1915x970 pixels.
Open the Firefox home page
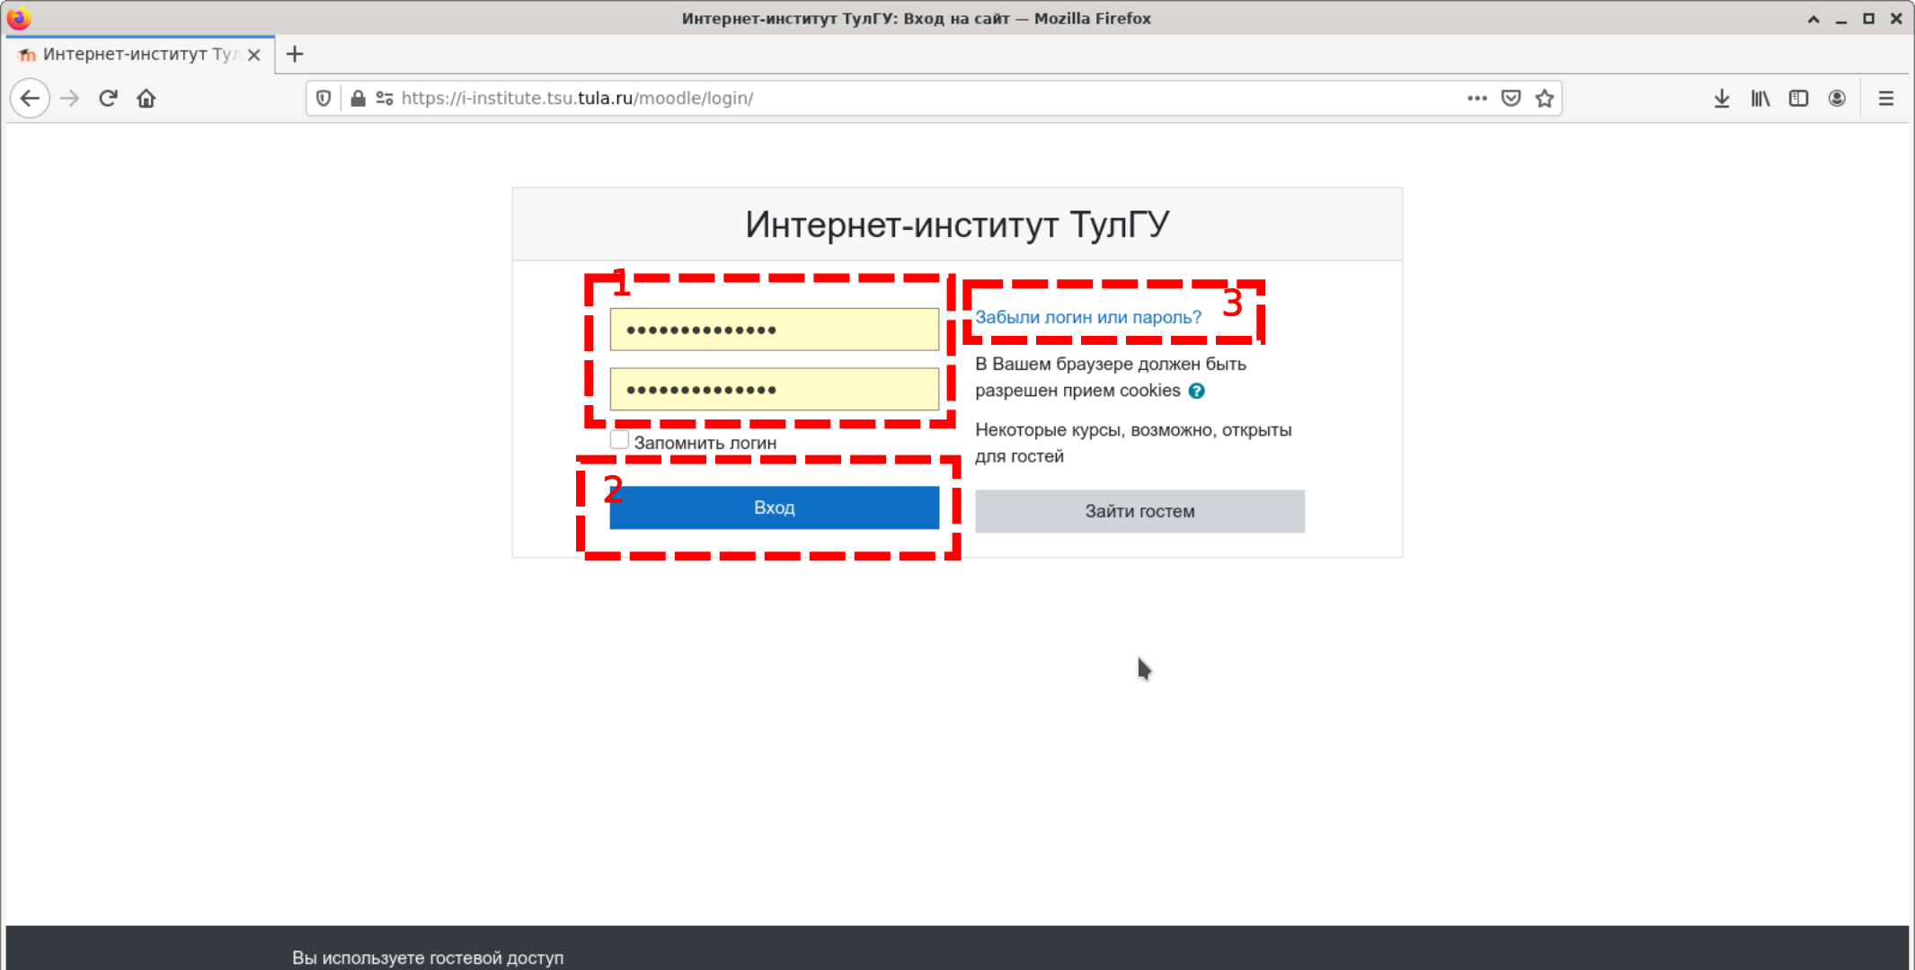pyautogui.click(x=146, y=99)
